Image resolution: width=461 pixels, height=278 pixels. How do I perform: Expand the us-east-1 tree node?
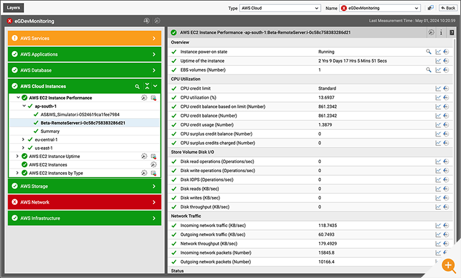pos(23,148)
